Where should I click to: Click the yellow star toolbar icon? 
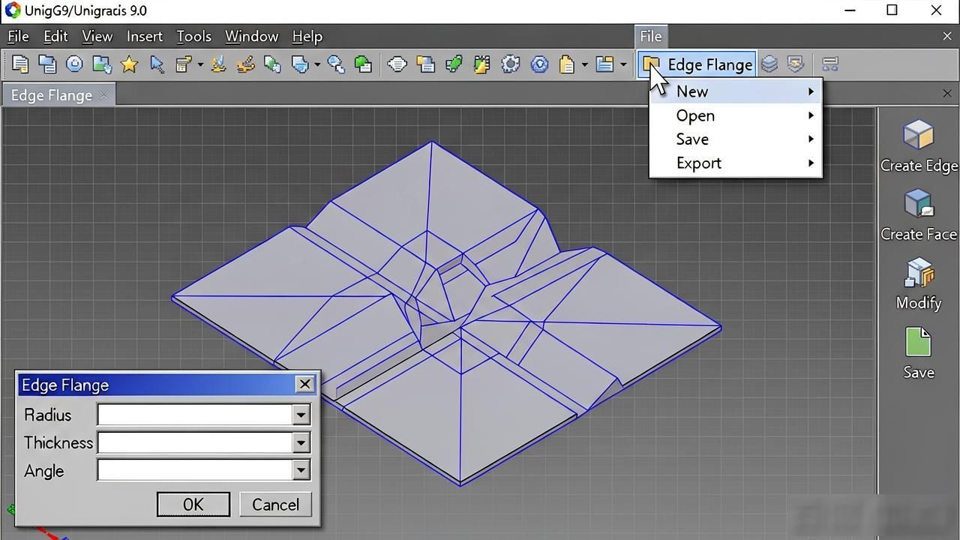click(x=129, y=64)
